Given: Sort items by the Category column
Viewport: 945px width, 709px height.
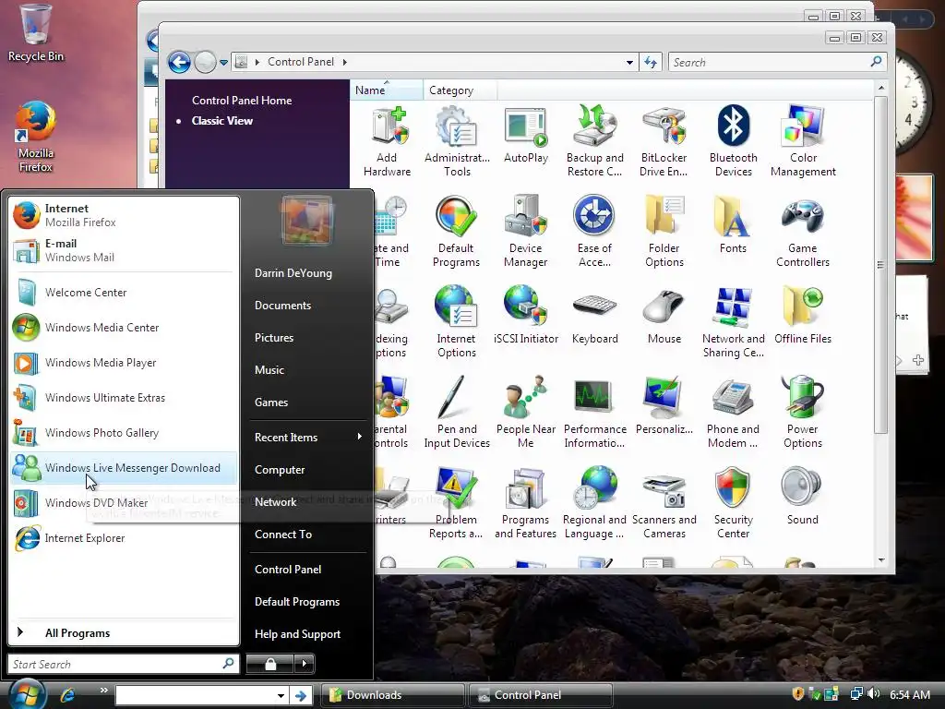Looking at the screenshot, I should 461,90.
